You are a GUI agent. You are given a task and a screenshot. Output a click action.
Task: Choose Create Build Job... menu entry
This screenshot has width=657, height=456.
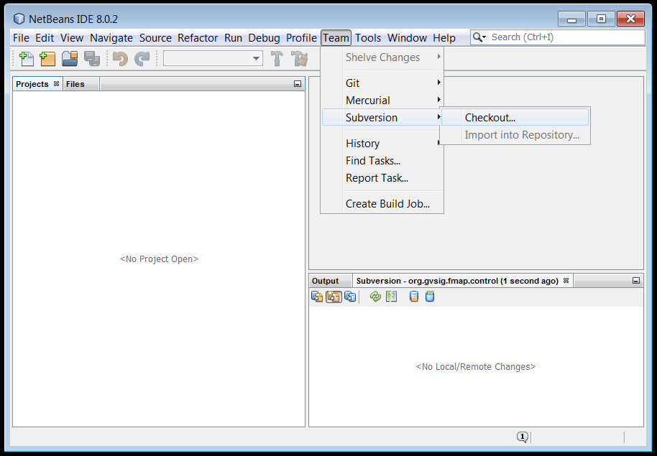(x=387, y=204)
